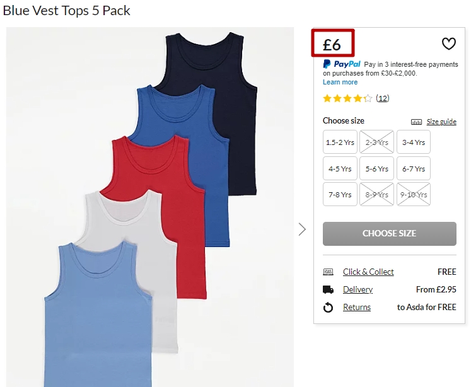Image resolution: width=471 pixels, height=387 pixels.
Task: Click the returns circular arrow icon
Action: 328,308
